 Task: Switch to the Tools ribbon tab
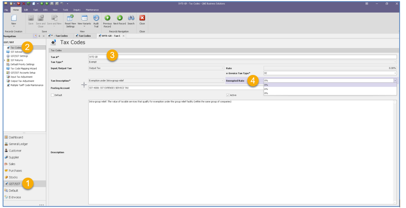click(65, 10)
